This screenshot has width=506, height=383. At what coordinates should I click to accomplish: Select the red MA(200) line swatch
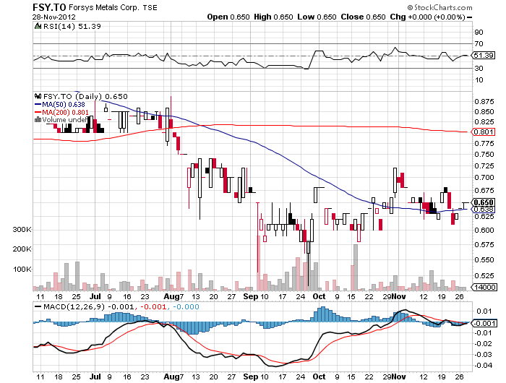click(x=38, y=112)
